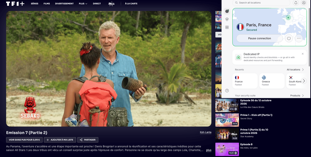Open the VPN threat protection shield icon
Screen dimensions: 311x157
point(227,19)
